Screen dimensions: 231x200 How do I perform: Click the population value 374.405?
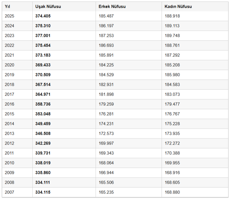click(x=43, y=16)
